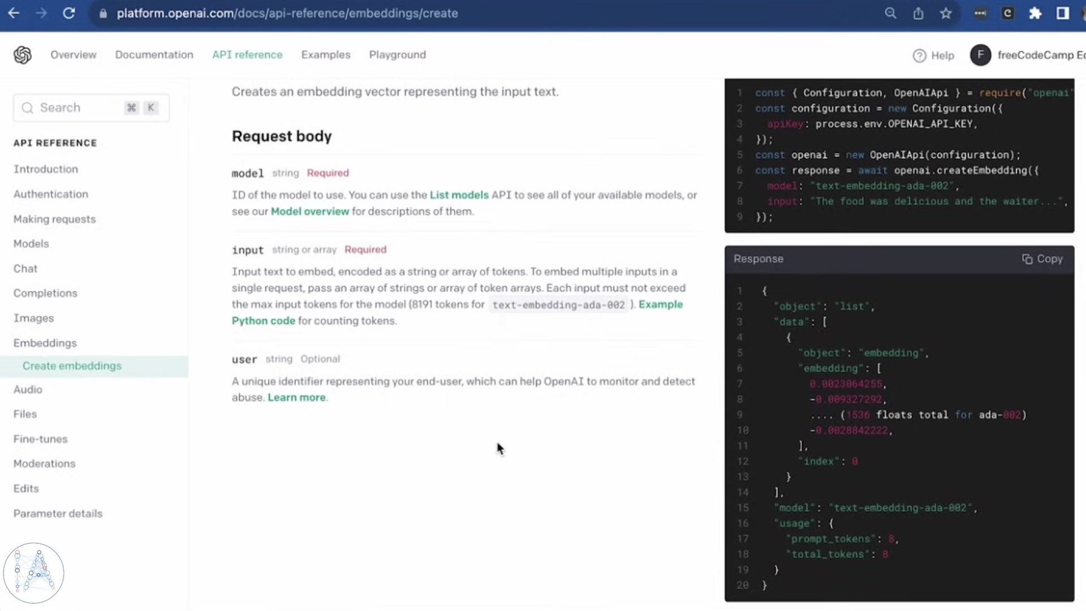This screenshot has height=611, width=1086.
Task: Click the inline text-embedding-ada-002 code tag
Action: coord(558,305)
